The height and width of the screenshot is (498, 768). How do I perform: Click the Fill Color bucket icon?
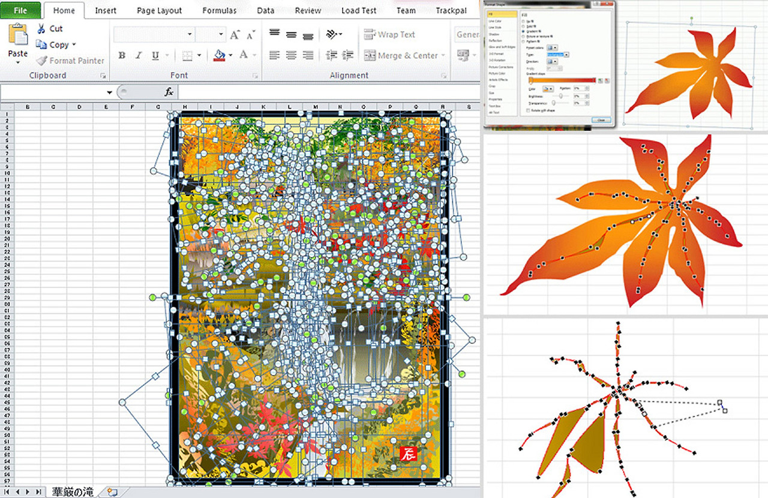tap(218, 55)
